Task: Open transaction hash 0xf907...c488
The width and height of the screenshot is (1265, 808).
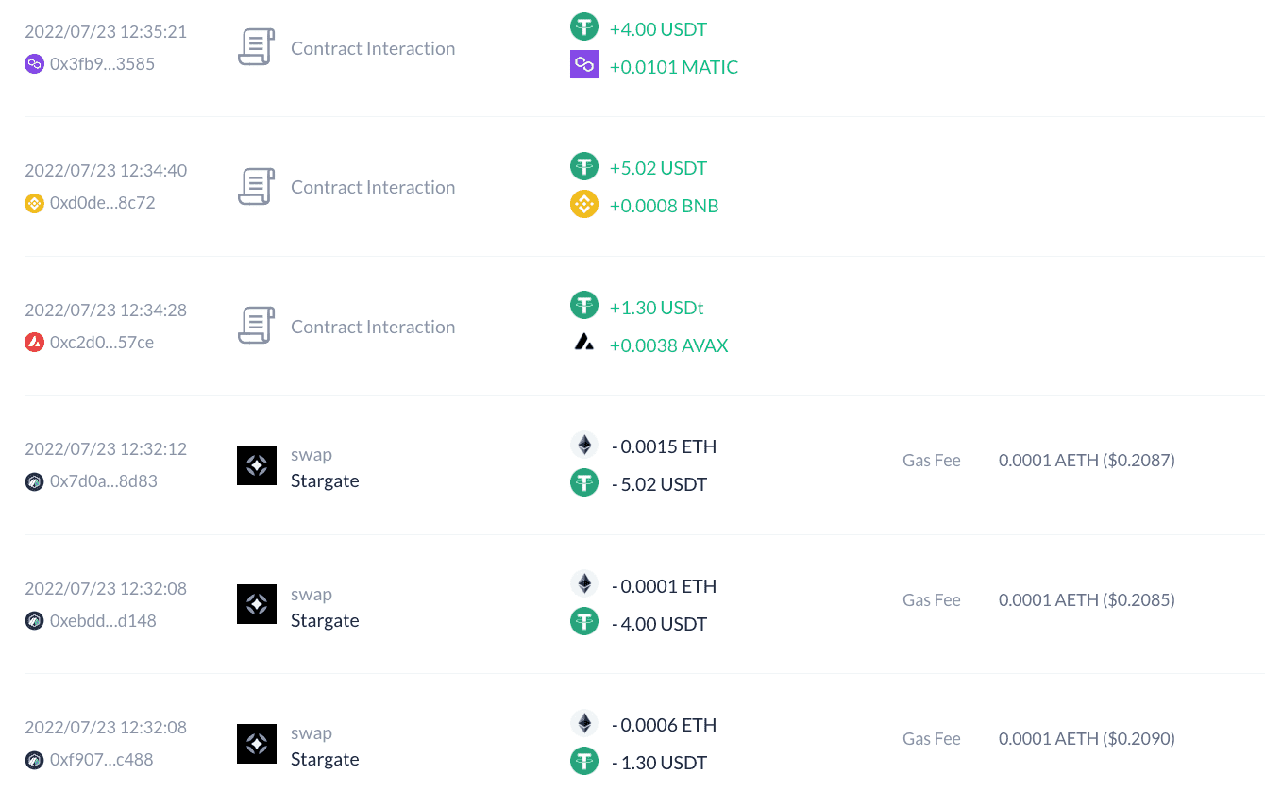Action: coord(101,759)
